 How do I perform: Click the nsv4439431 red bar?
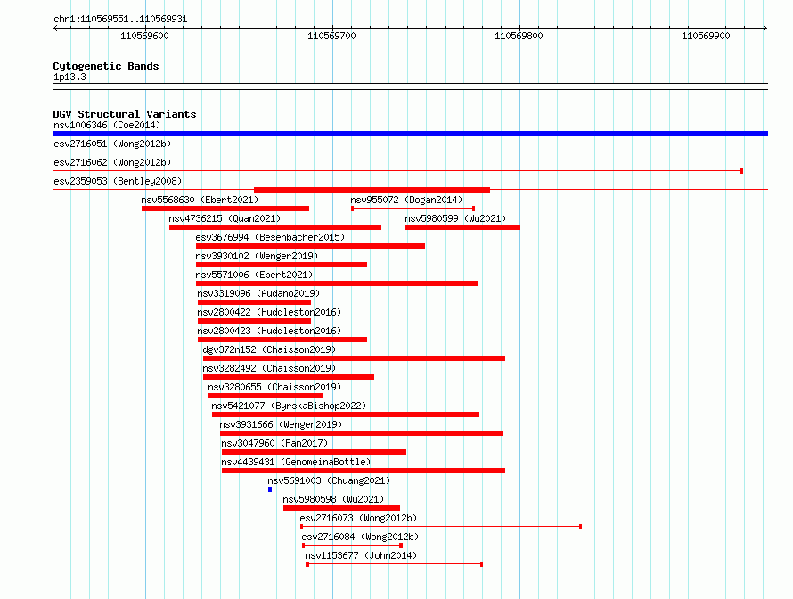364,471
